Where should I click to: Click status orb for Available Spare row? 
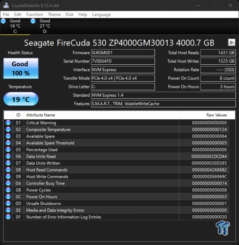tap(8, 136)
